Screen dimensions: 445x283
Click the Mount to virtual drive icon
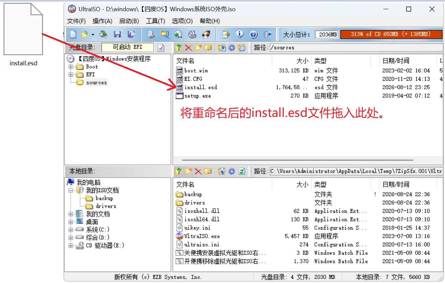pos(178,34)
